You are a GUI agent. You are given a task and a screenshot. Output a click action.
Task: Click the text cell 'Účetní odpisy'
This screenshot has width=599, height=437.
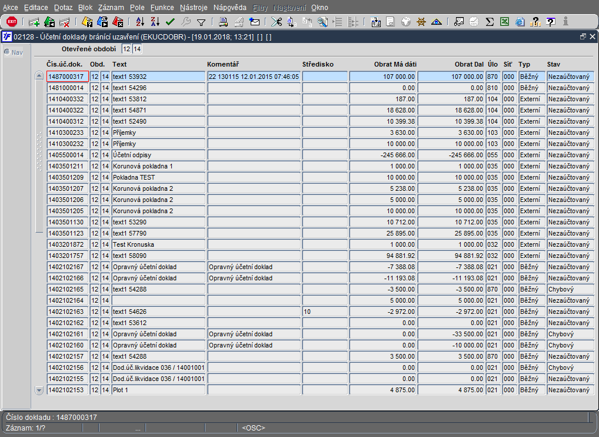click(158, 155)
